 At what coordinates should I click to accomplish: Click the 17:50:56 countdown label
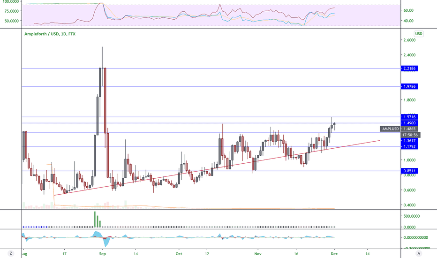tap(411, 135)
